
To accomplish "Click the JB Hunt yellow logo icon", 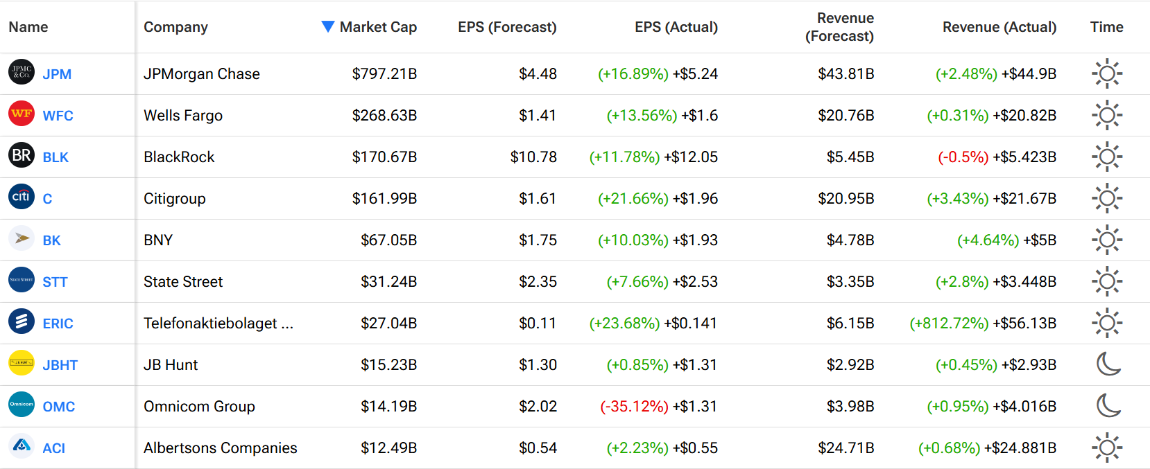I will (22, 363).
